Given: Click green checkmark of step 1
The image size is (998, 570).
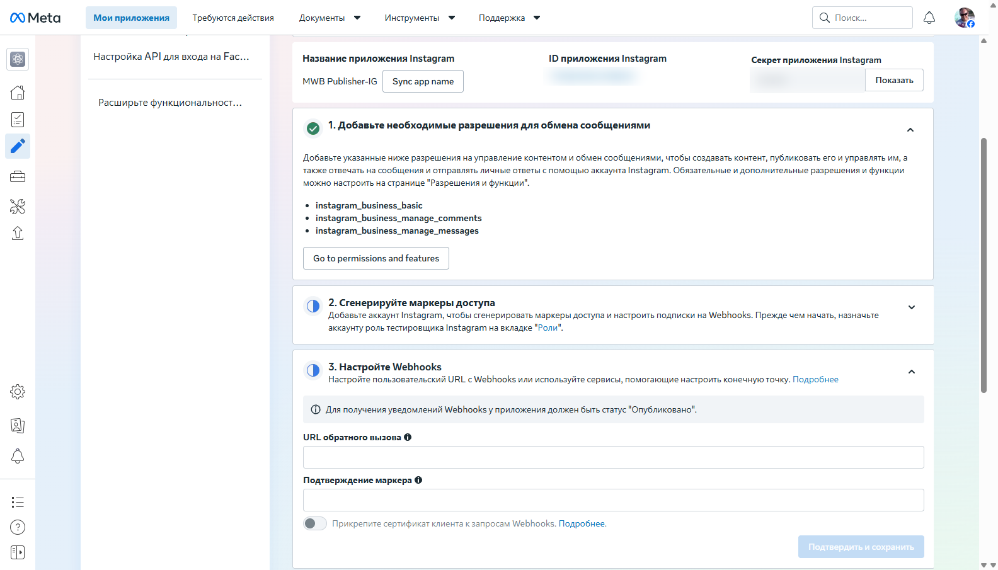Looking at the screenshot, I should point(313,129).
